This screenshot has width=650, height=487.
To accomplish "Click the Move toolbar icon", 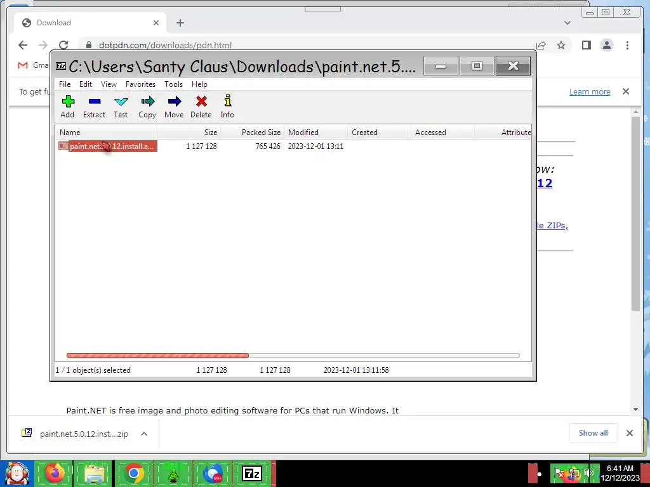I will (x=174, y=107).
